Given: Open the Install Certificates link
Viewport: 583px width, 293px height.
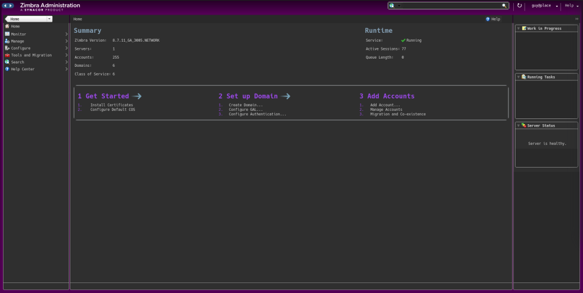Looking at the screenshot, I should (x=111, y=105).
